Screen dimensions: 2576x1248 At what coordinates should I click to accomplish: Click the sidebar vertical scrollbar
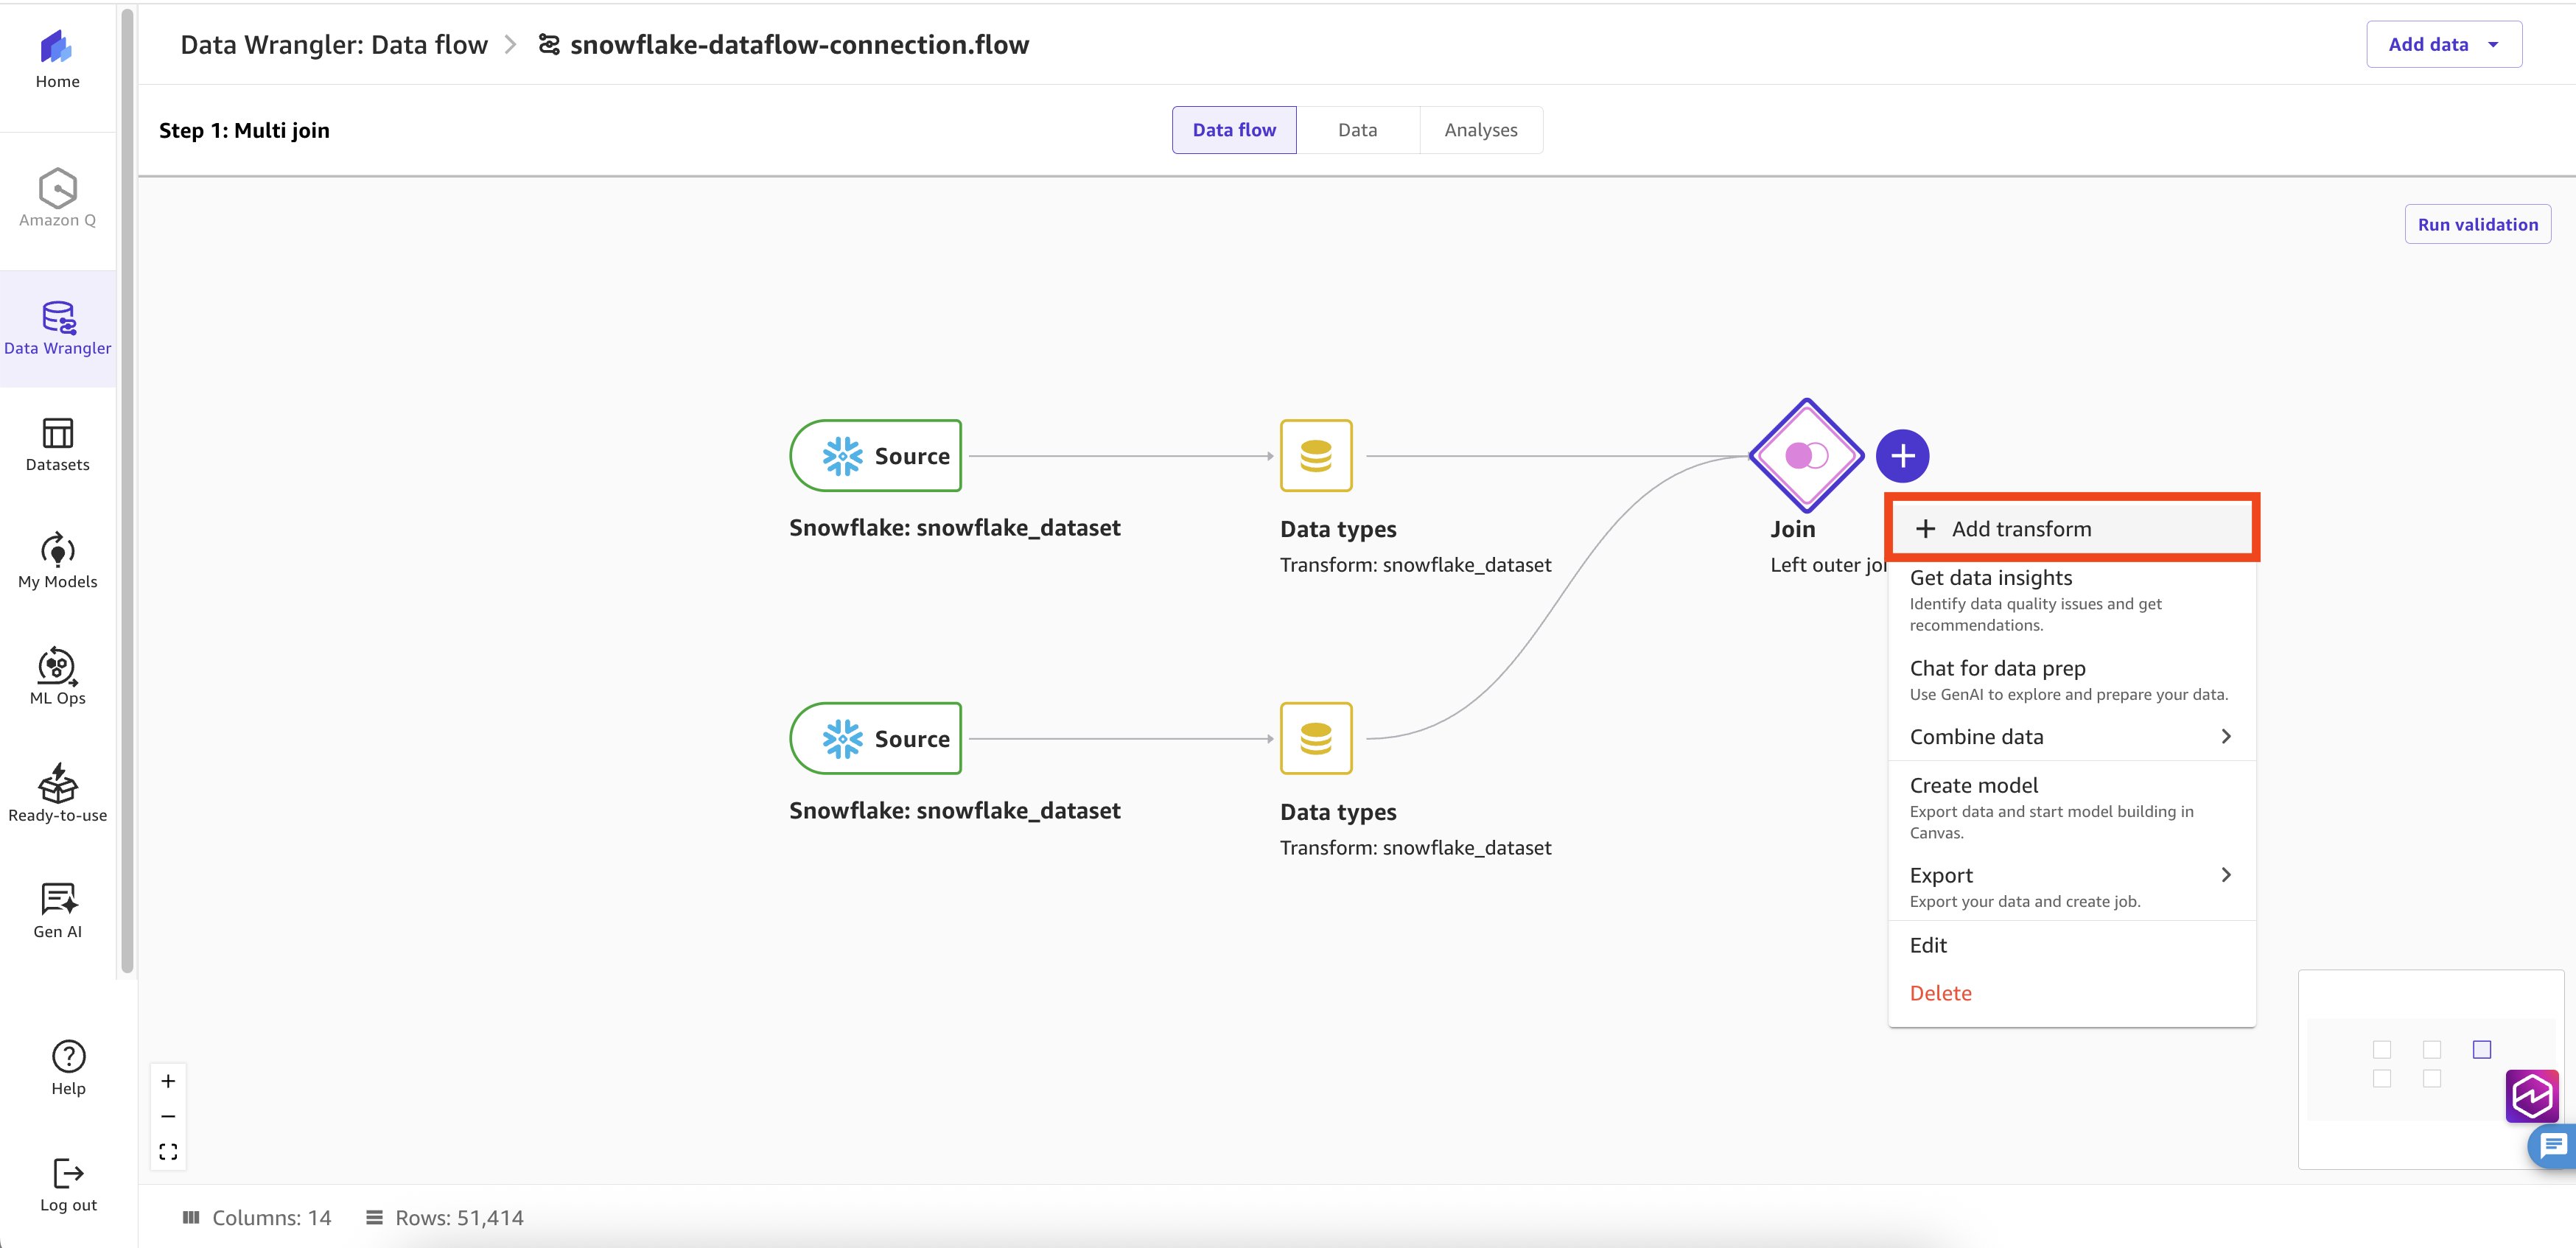pyautogui.click(x=127, y=490)
